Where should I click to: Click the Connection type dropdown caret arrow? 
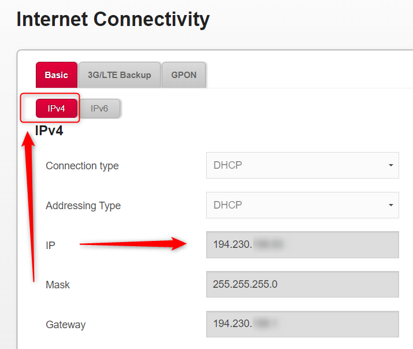pyautogui.click(x=391, y=165)
